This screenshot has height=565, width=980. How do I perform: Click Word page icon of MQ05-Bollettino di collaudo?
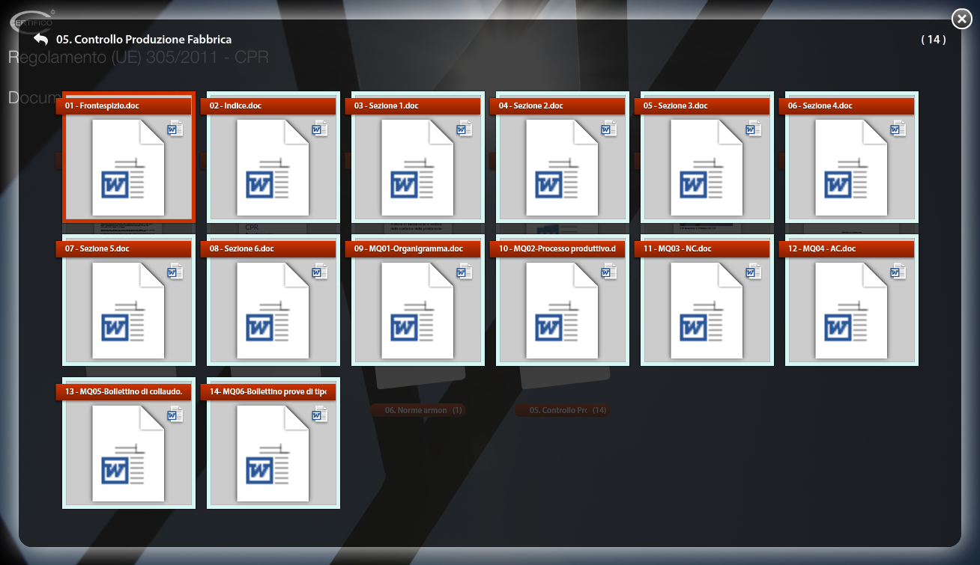point(128,453)
